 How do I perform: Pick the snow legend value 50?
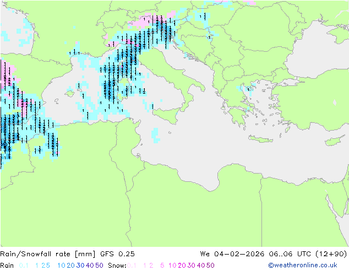210,266
